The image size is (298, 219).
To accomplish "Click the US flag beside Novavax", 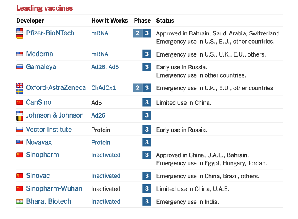I will (x=19, y=142).
